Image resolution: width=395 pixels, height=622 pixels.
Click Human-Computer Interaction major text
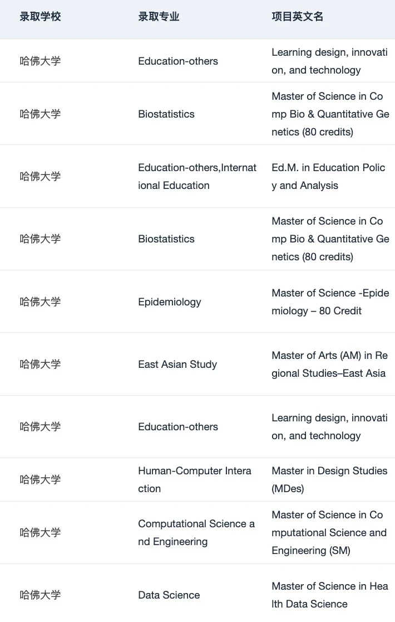(195, 479)
